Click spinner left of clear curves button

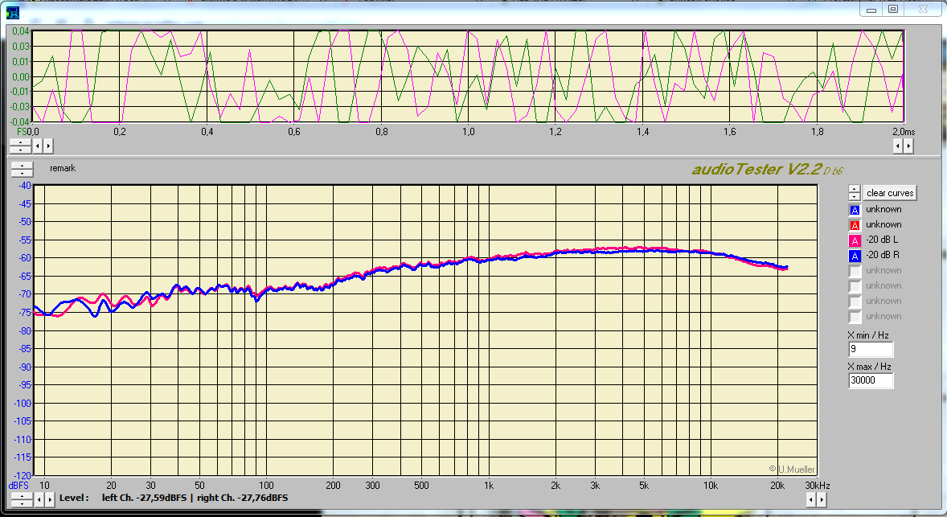(855, 193)
